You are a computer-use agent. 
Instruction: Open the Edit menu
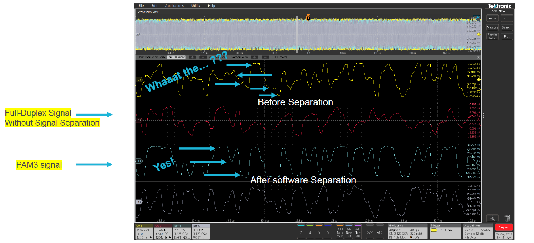point(154,6)
